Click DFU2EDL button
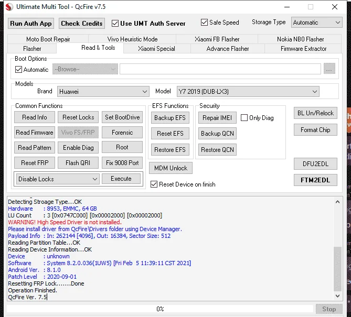Screen dimensions: 351x317 (x=315, y=164)
